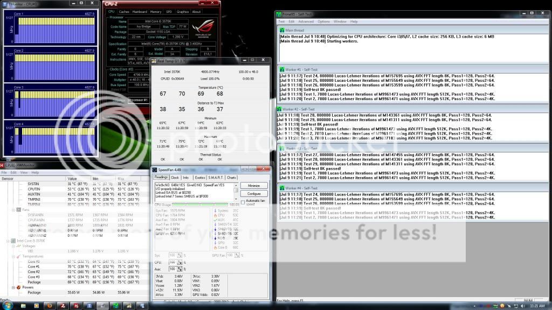The image size is (552, 310).
Task: Collapse the Intel Core i5 3570K node
Action: 8,241
